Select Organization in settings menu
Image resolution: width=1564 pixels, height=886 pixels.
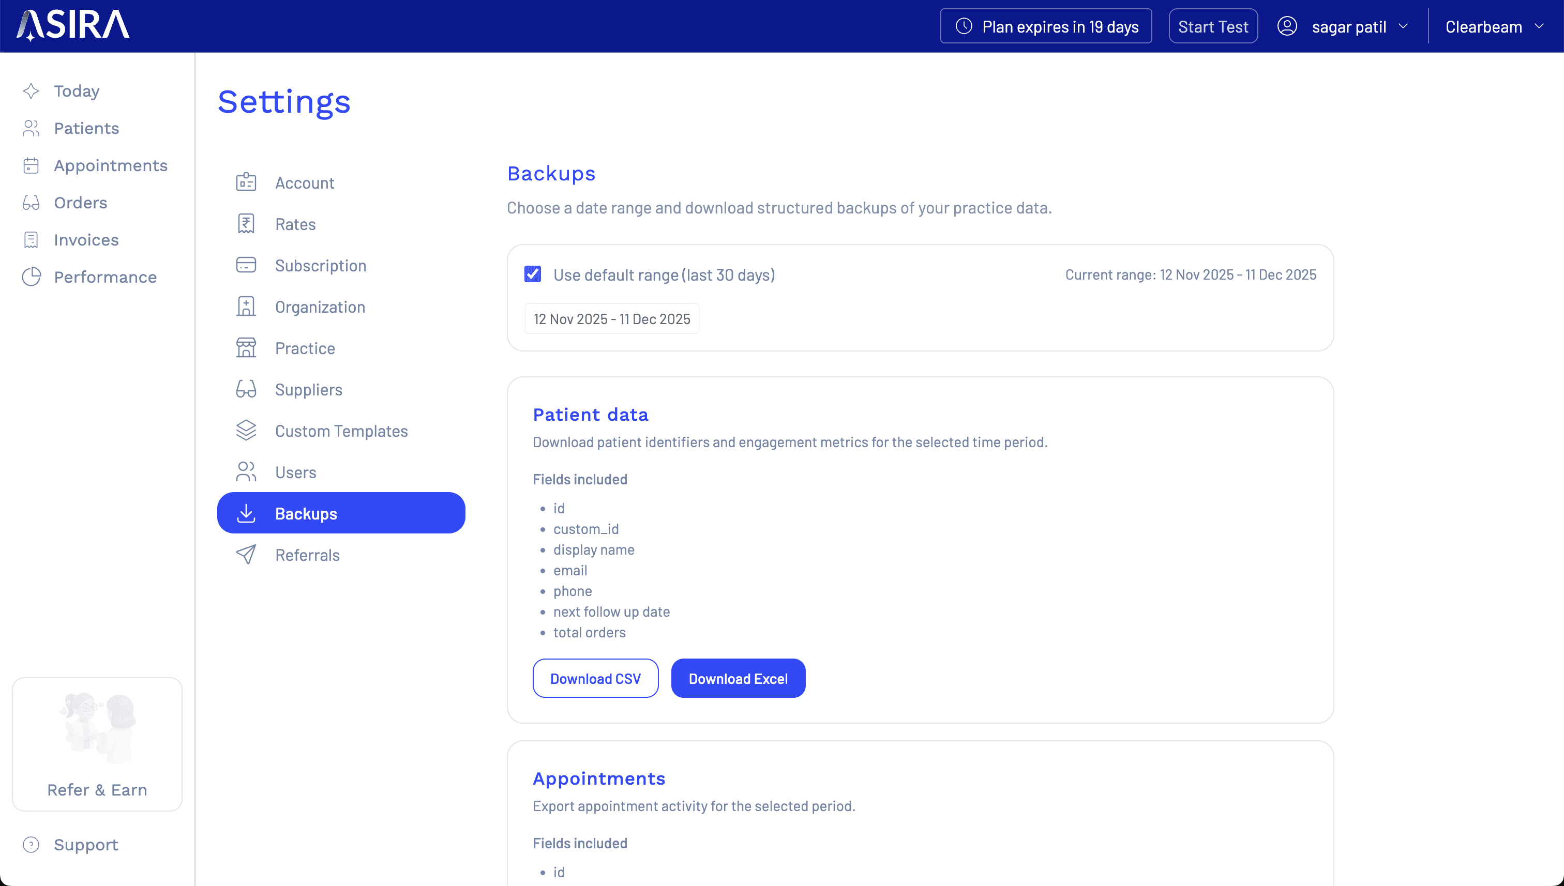coord(320,307)
